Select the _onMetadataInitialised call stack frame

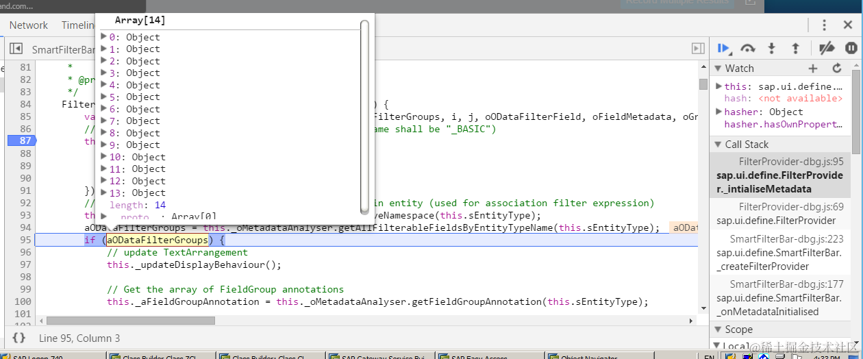(x=780, y=298)
